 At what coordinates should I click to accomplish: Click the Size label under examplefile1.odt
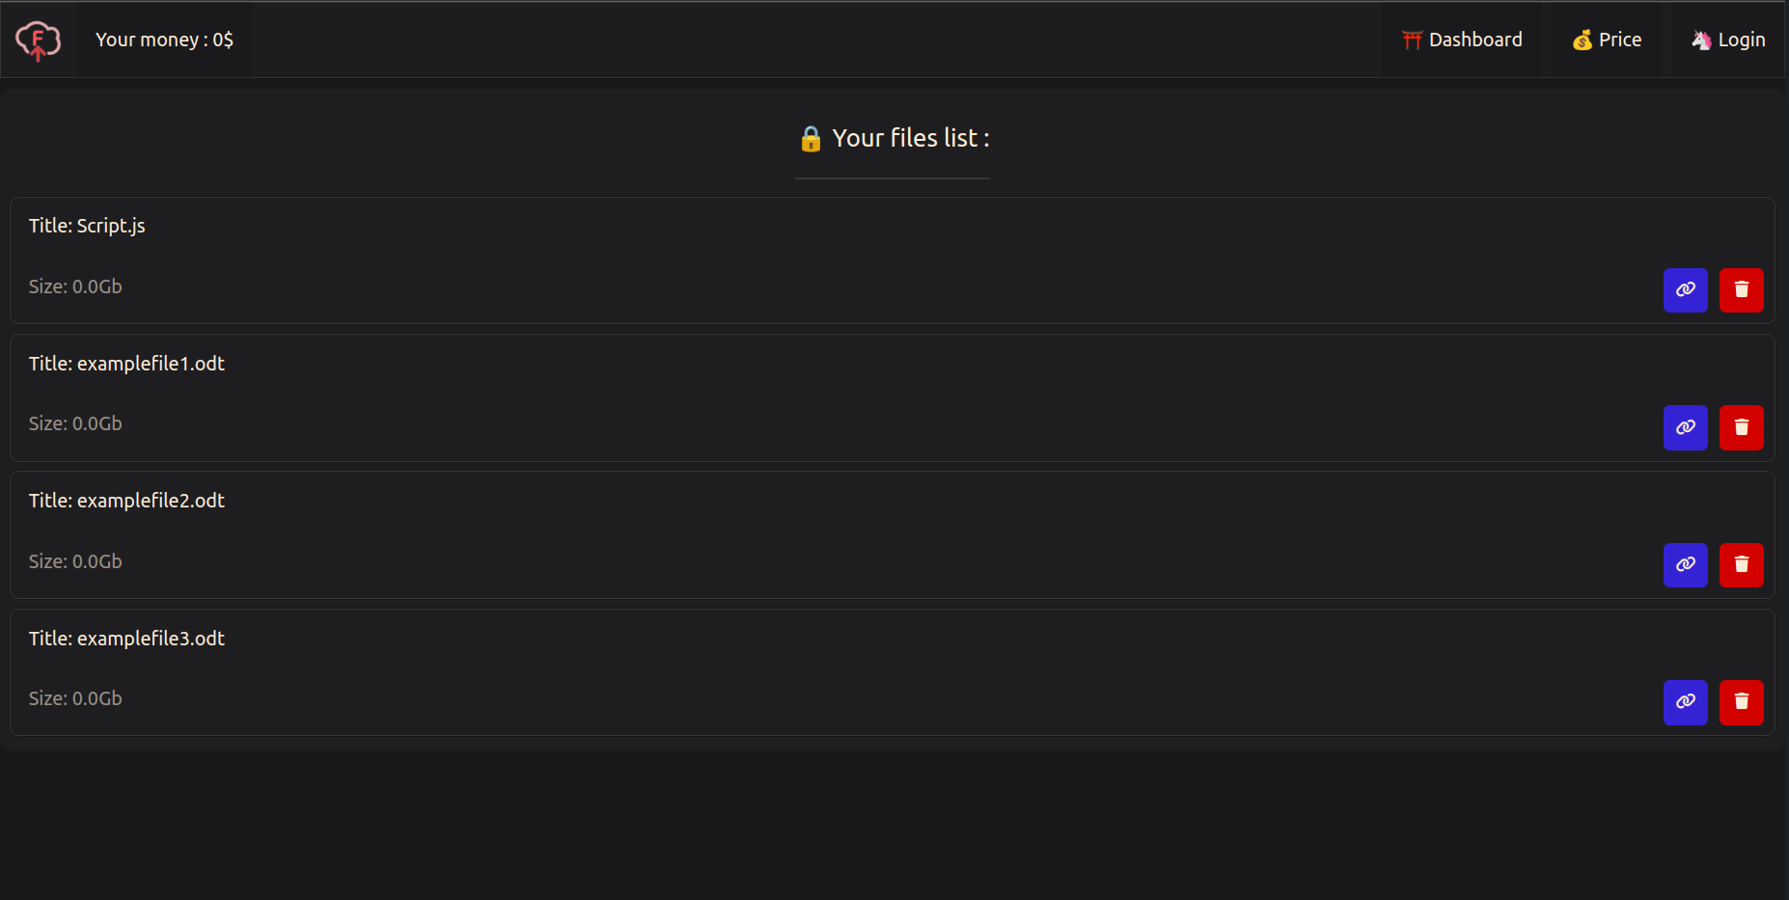click(x=75, y=423)
